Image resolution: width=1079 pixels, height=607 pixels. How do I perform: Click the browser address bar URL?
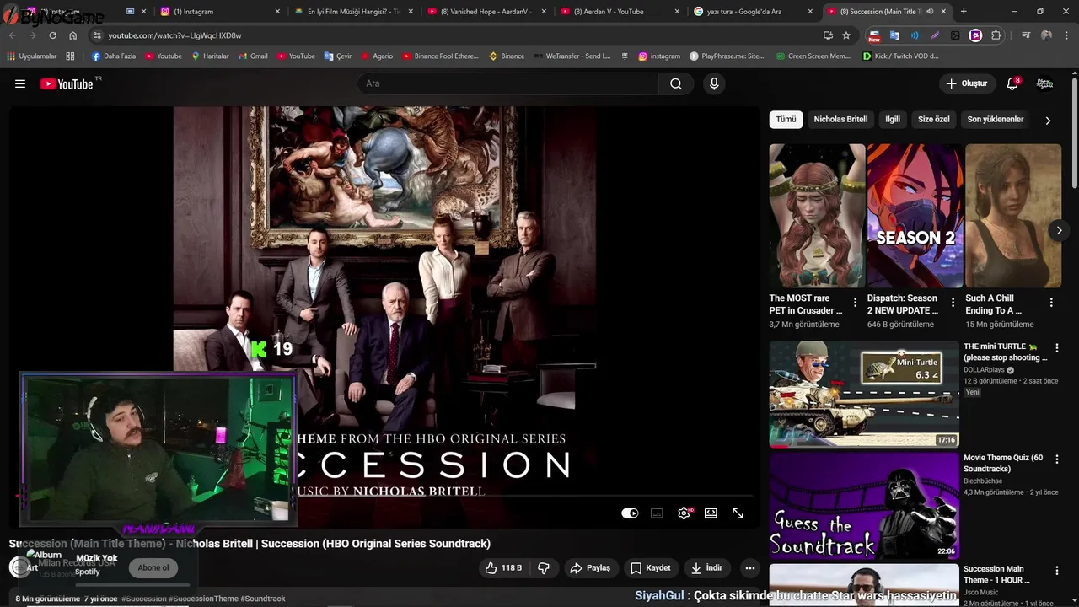(x=174, y=35)
